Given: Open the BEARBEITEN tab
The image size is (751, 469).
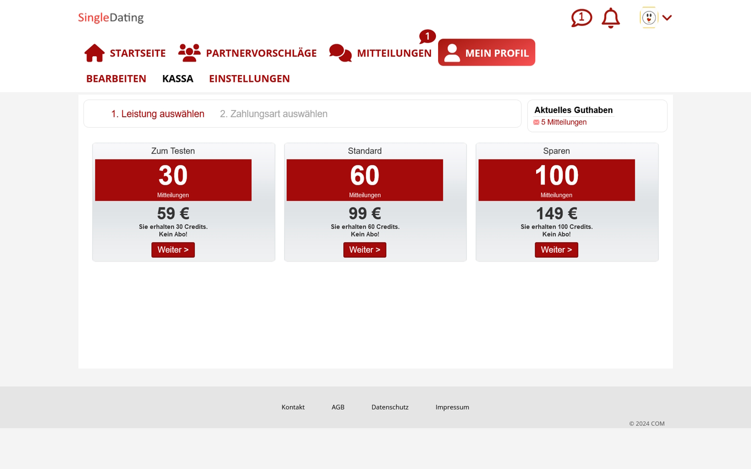Looking at the screenshot, I should (116, 78).
